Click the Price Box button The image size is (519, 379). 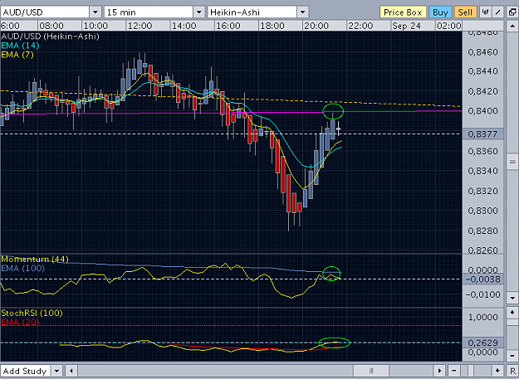[x=403, y=12]
